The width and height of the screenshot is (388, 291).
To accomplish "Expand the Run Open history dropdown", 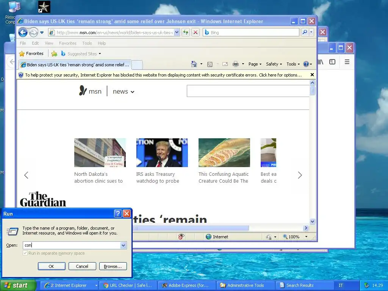I will [123, 245].
